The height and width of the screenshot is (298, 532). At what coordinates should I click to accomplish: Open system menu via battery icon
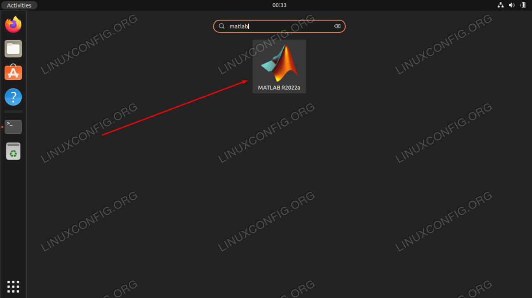pyautogui.click(x=523, y=5)
